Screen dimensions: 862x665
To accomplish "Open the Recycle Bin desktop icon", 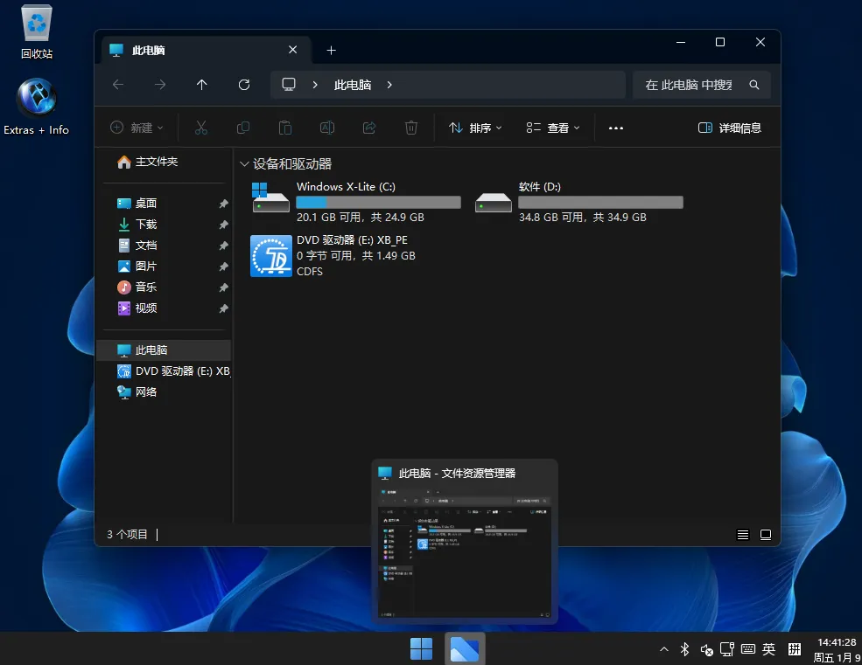I will point(37,31).
